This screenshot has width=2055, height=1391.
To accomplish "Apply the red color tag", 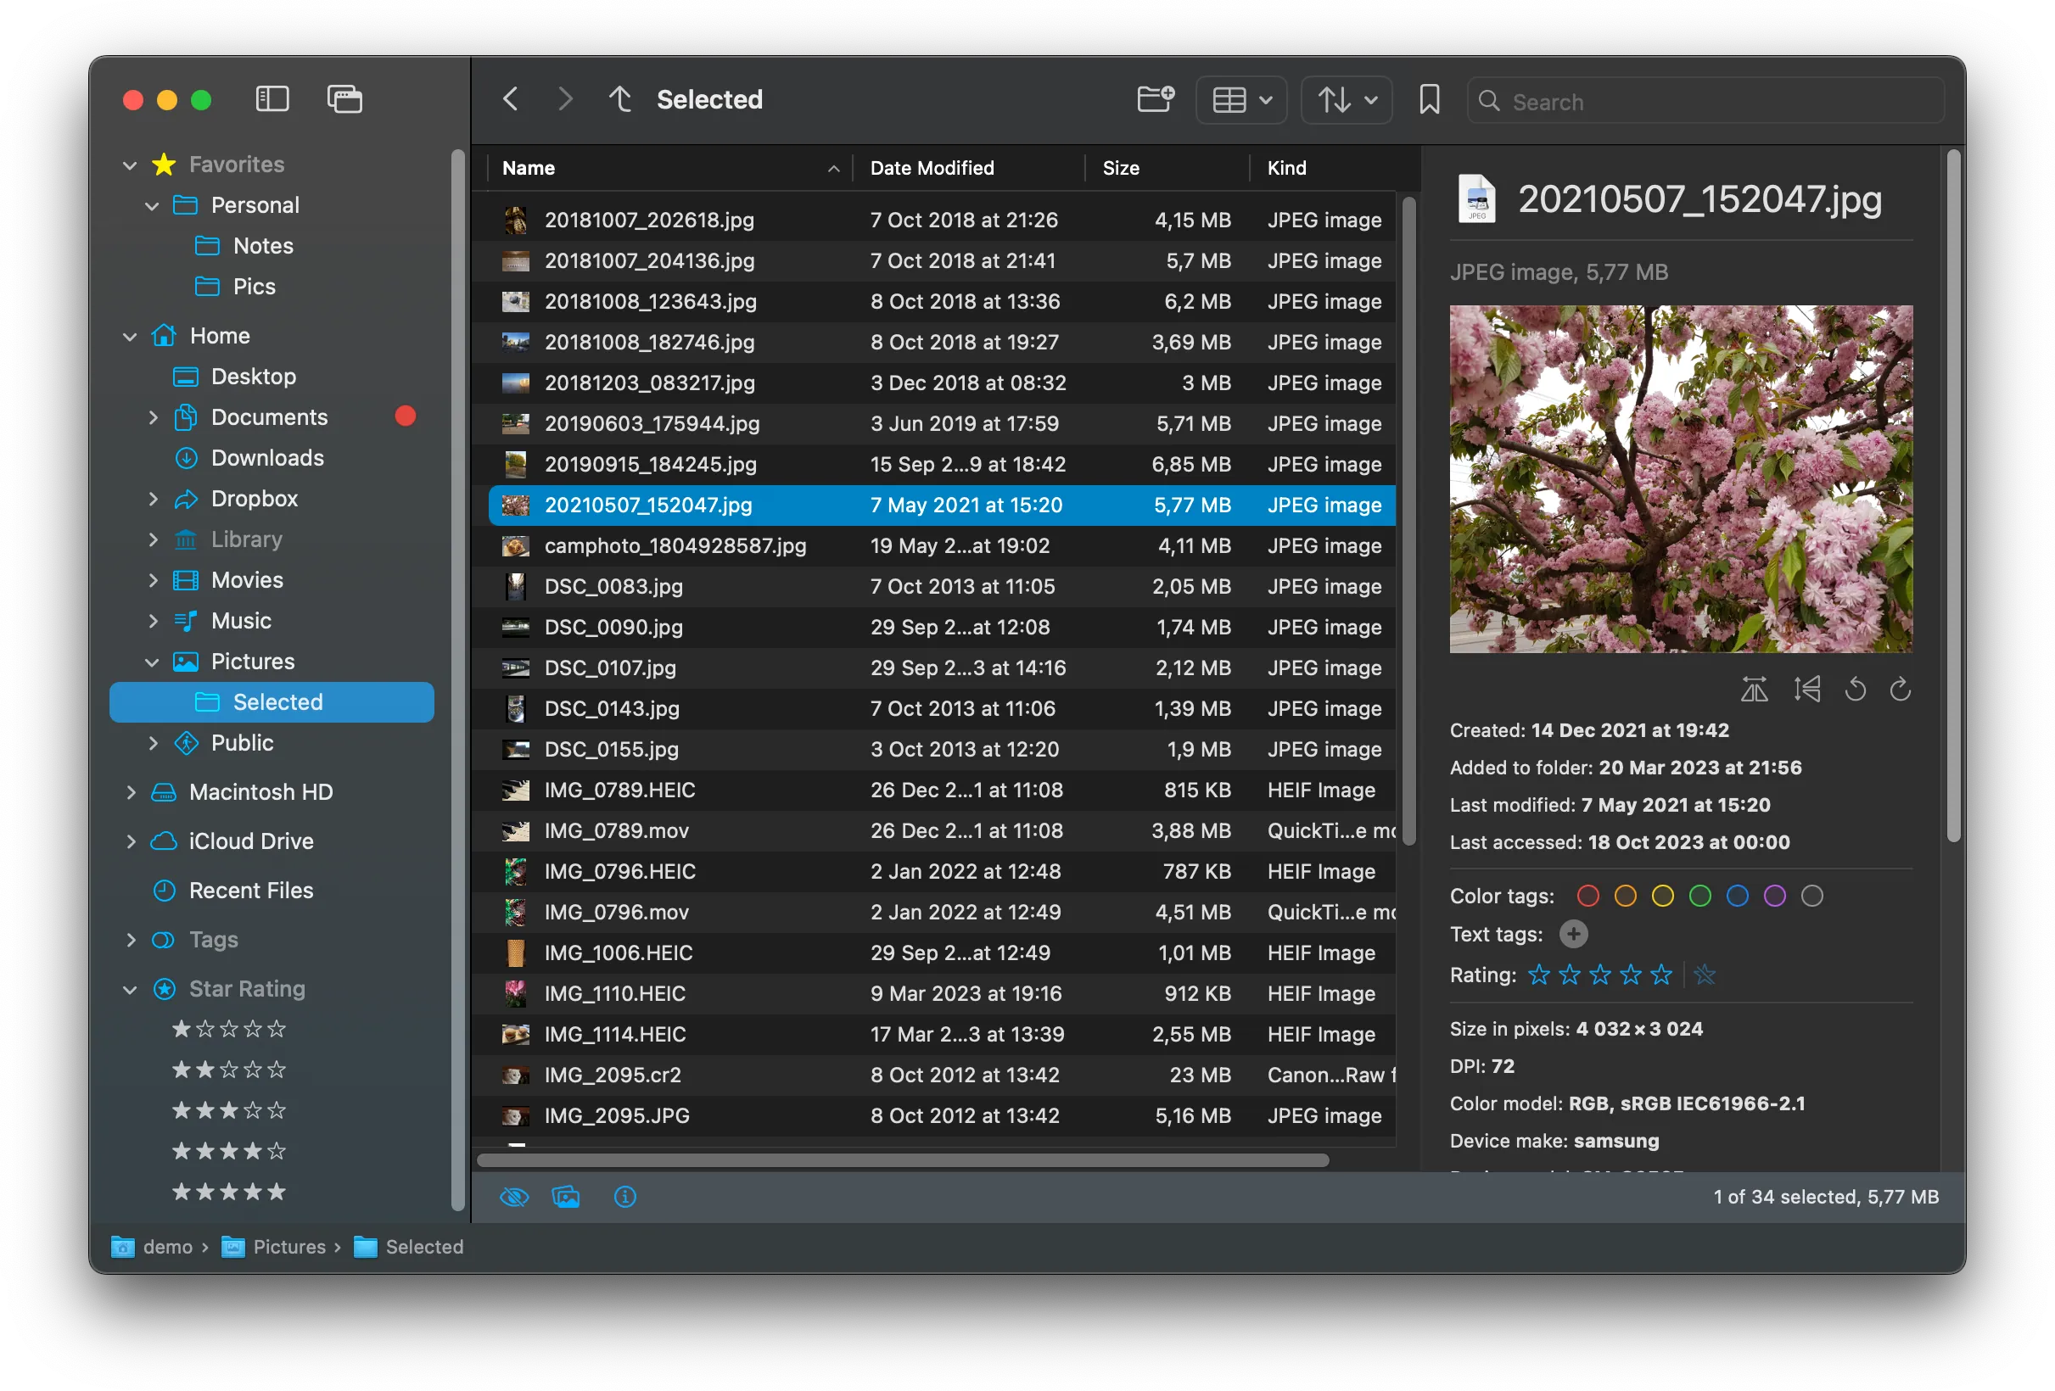I will (x=1588, y=897).
